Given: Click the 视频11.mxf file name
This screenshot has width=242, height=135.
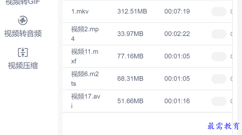Looking at the screenshot, I should point(85,56).
